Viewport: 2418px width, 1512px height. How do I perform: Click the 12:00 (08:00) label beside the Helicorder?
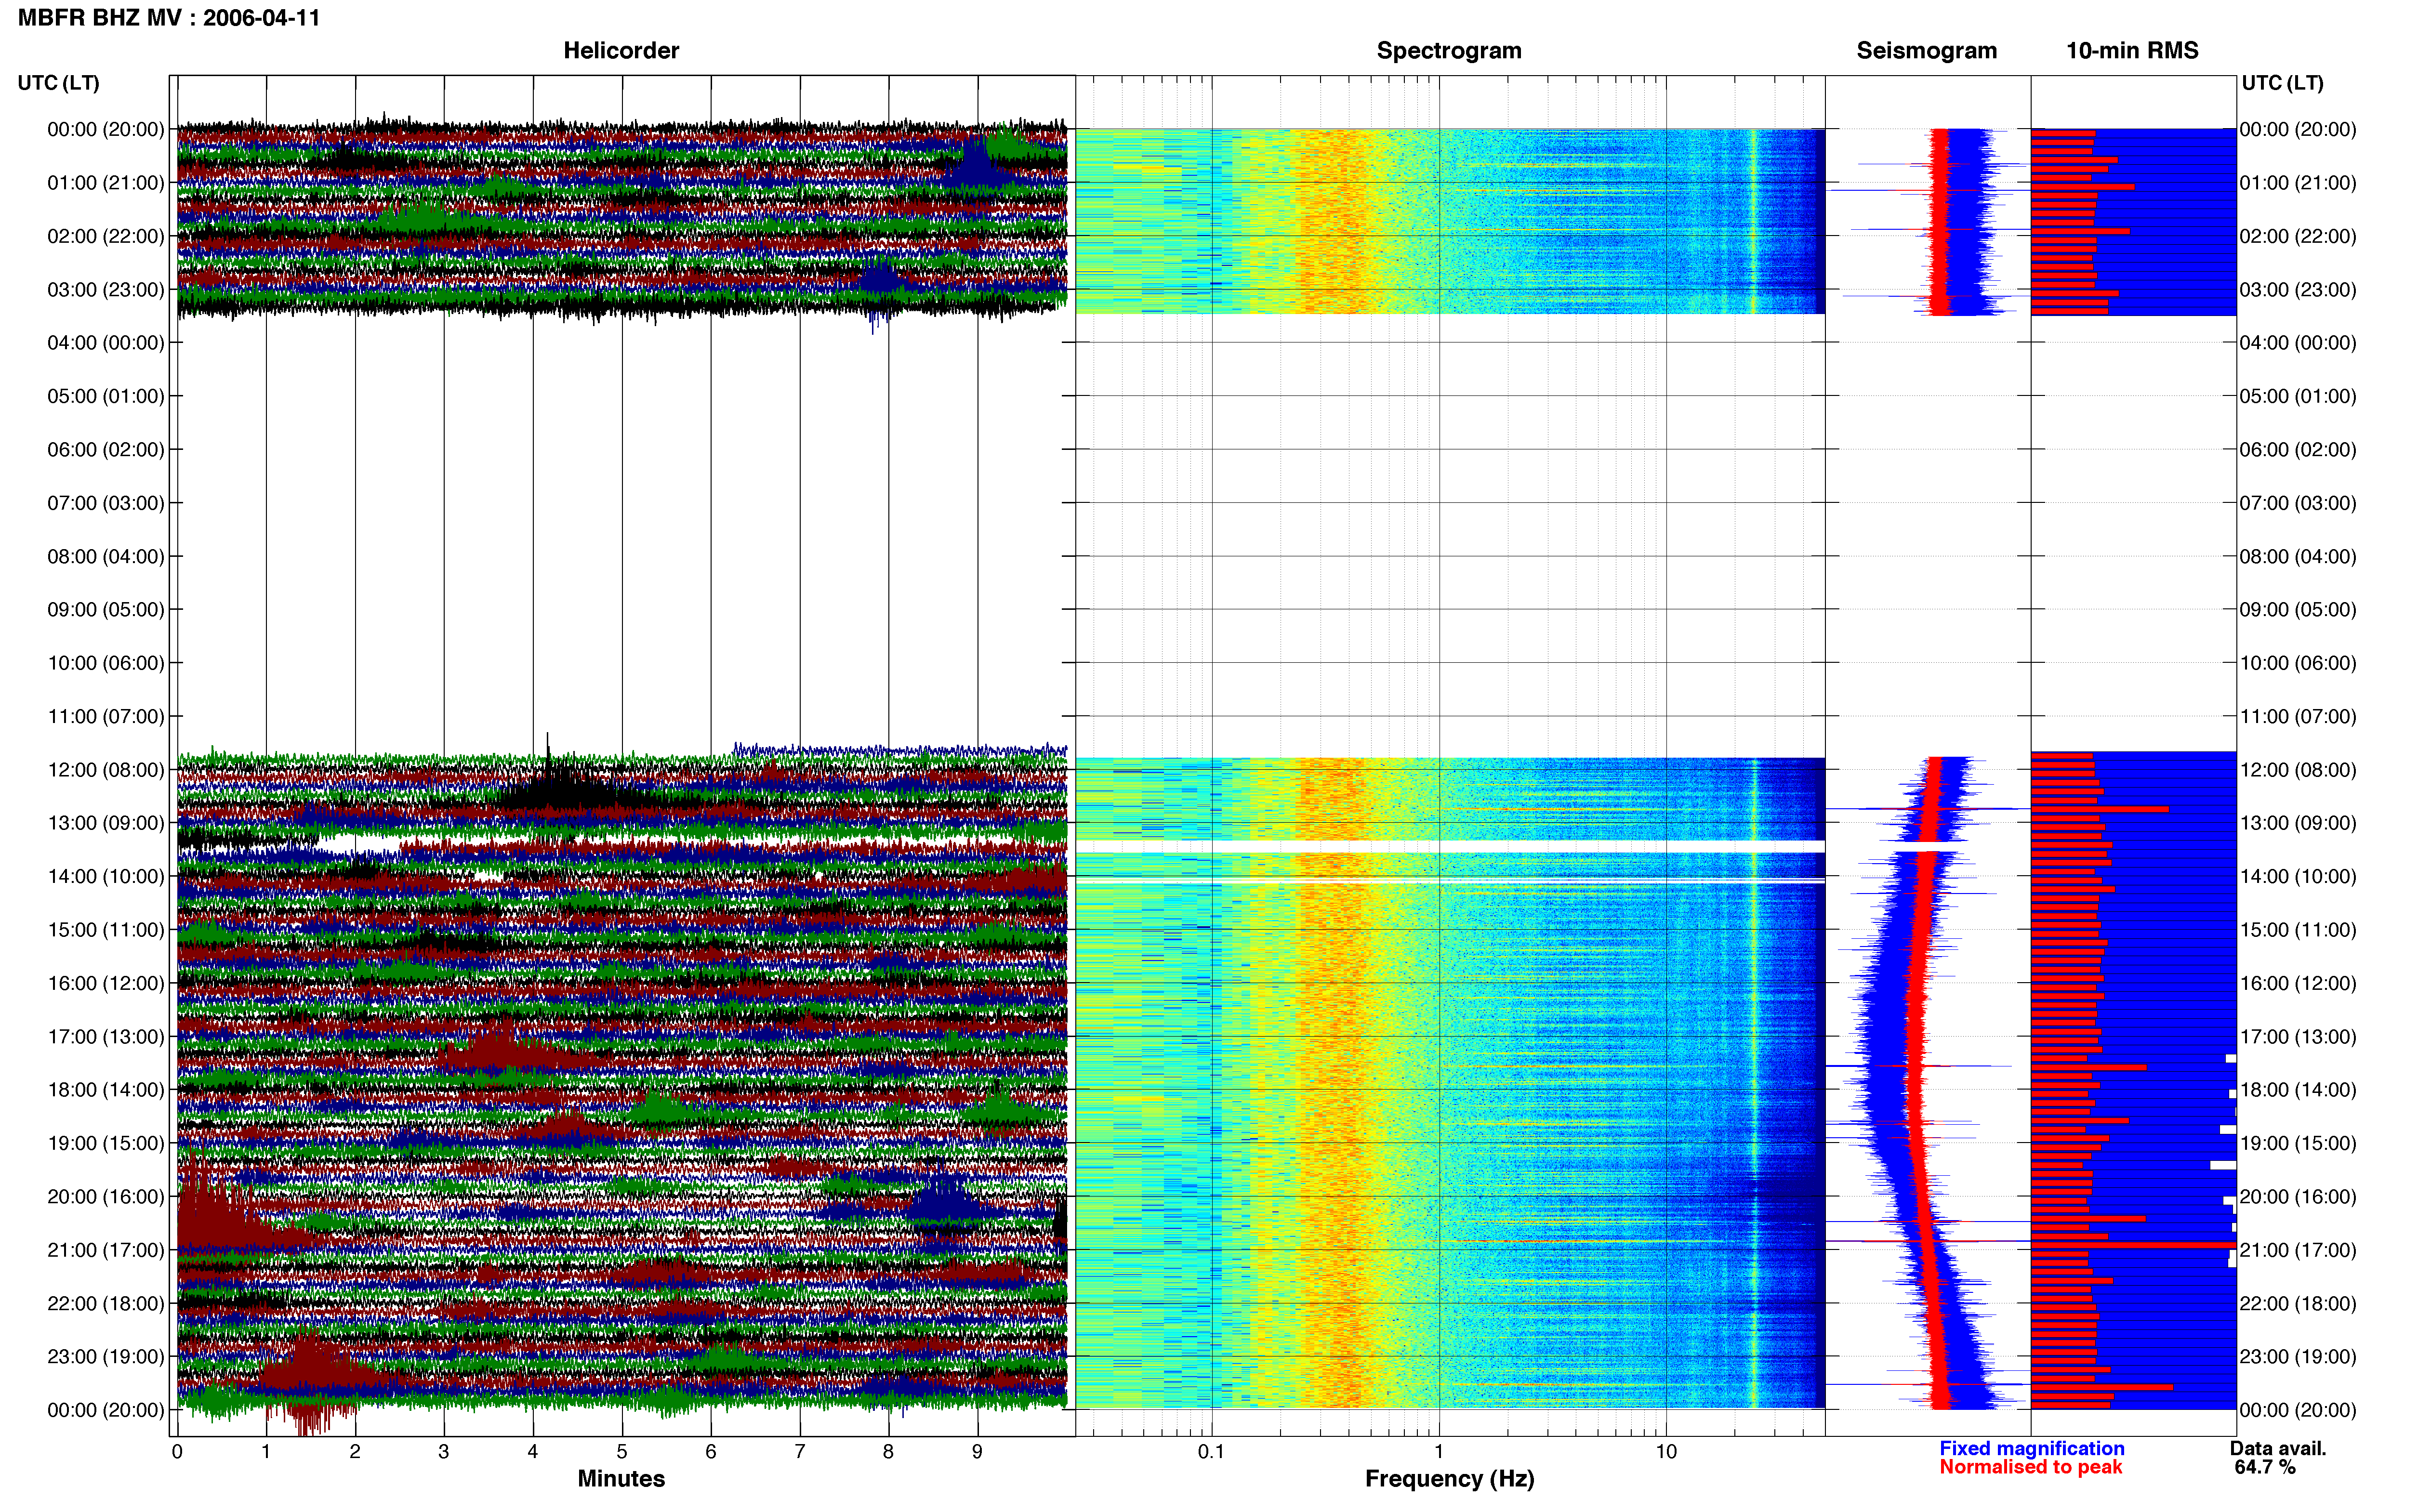(106, 770)
